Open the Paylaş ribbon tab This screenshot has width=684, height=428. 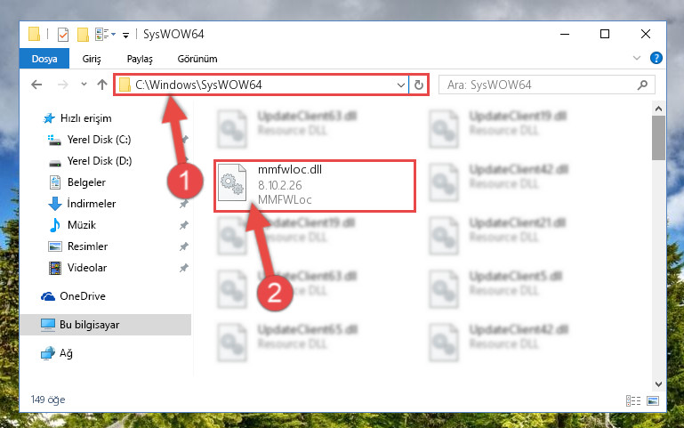140,59
